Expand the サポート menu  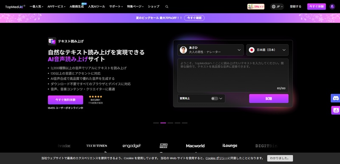(116, 7)
